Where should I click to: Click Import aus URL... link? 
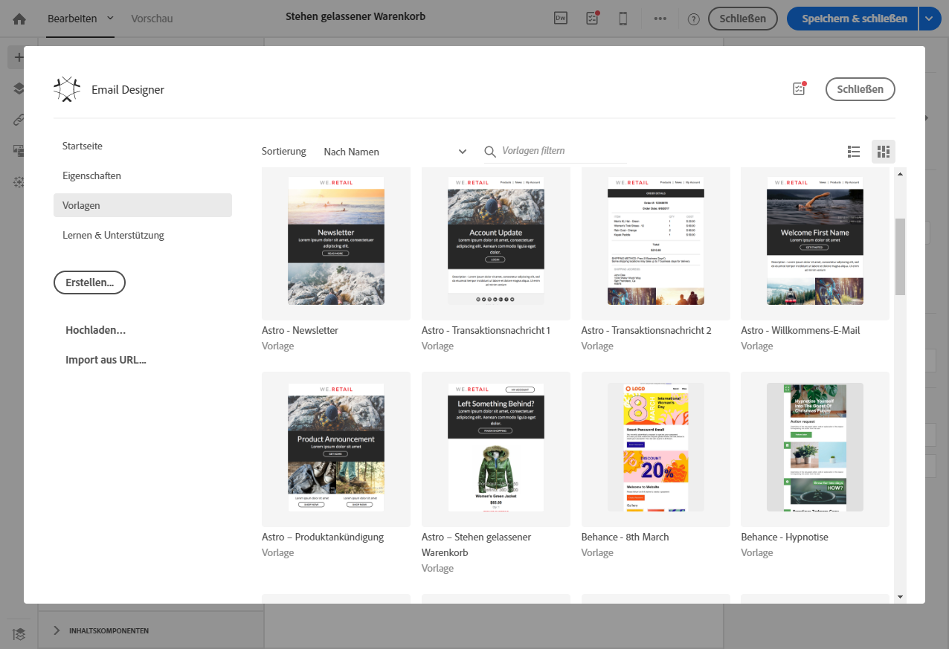pos(106,360)
